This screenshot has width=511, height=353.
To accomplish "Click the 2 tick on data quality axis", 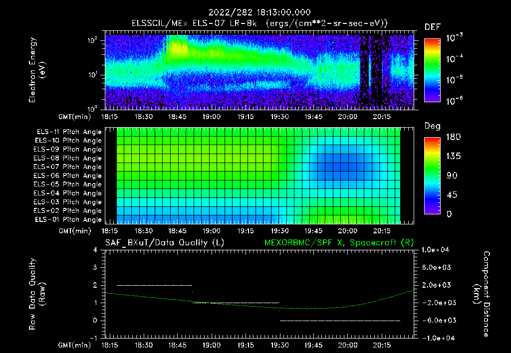I will [95, 285].
